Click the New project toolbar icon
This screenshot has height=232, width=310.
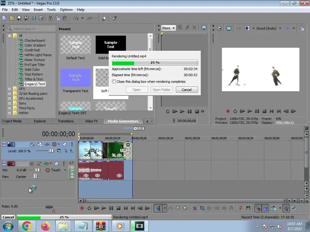pyautogui.click(x=4, y=18)
